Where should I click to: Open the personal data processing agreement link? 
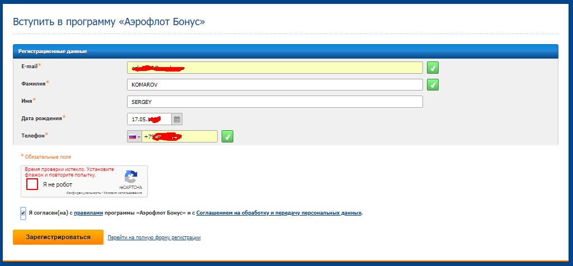(x=279, y=213)
